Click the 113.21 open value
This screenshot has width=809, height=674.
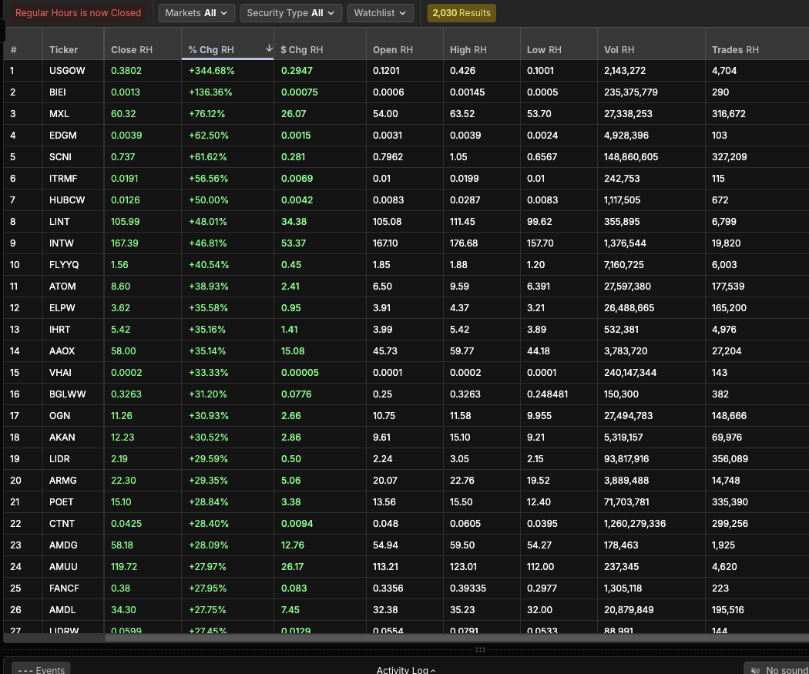(385, 567)
